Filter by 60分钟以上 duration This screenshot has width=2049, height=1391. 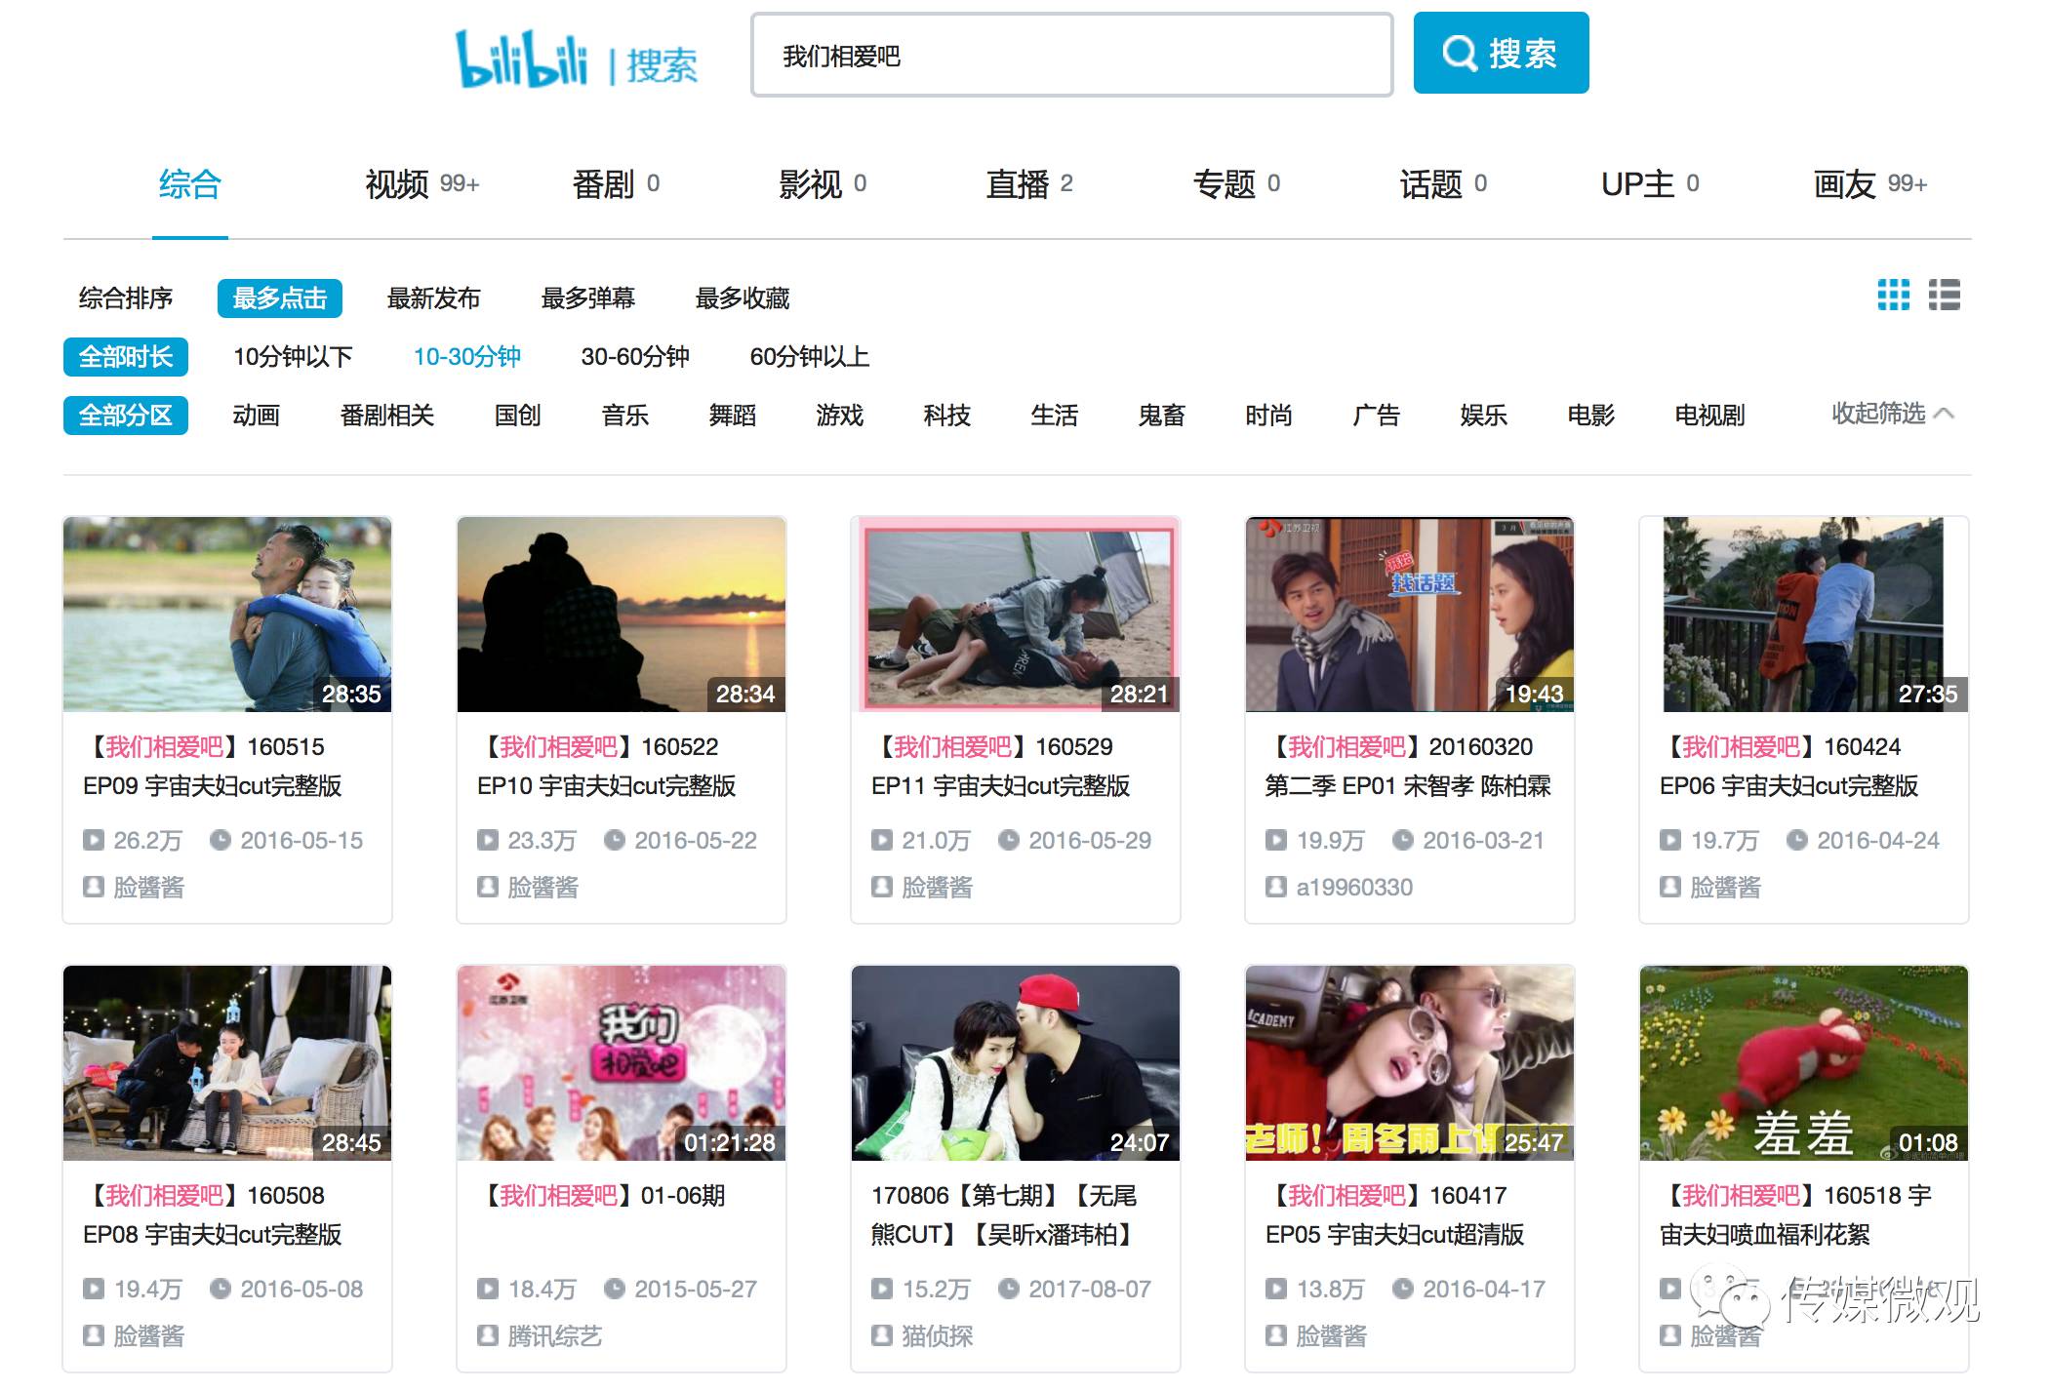(809, 357)
